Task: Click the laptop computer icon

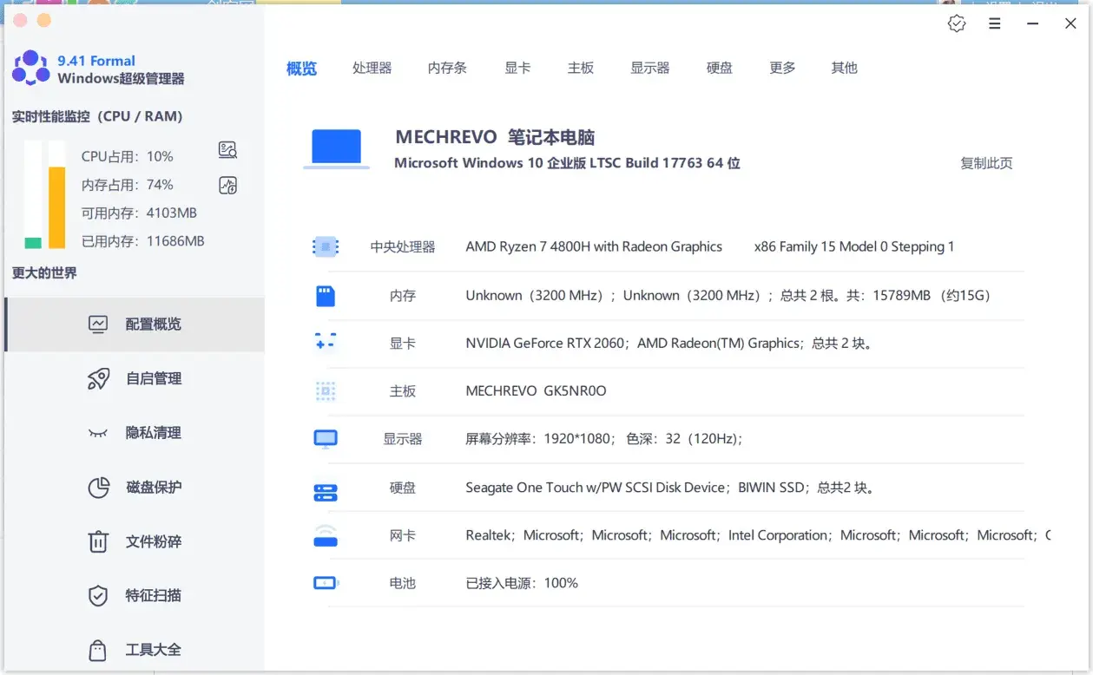Action: click(336, 148)
